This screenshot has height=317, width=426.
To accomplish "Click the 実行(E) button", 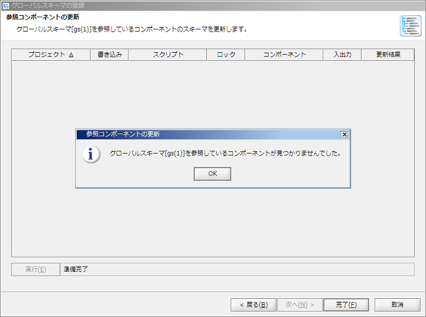I will point(35,269).
